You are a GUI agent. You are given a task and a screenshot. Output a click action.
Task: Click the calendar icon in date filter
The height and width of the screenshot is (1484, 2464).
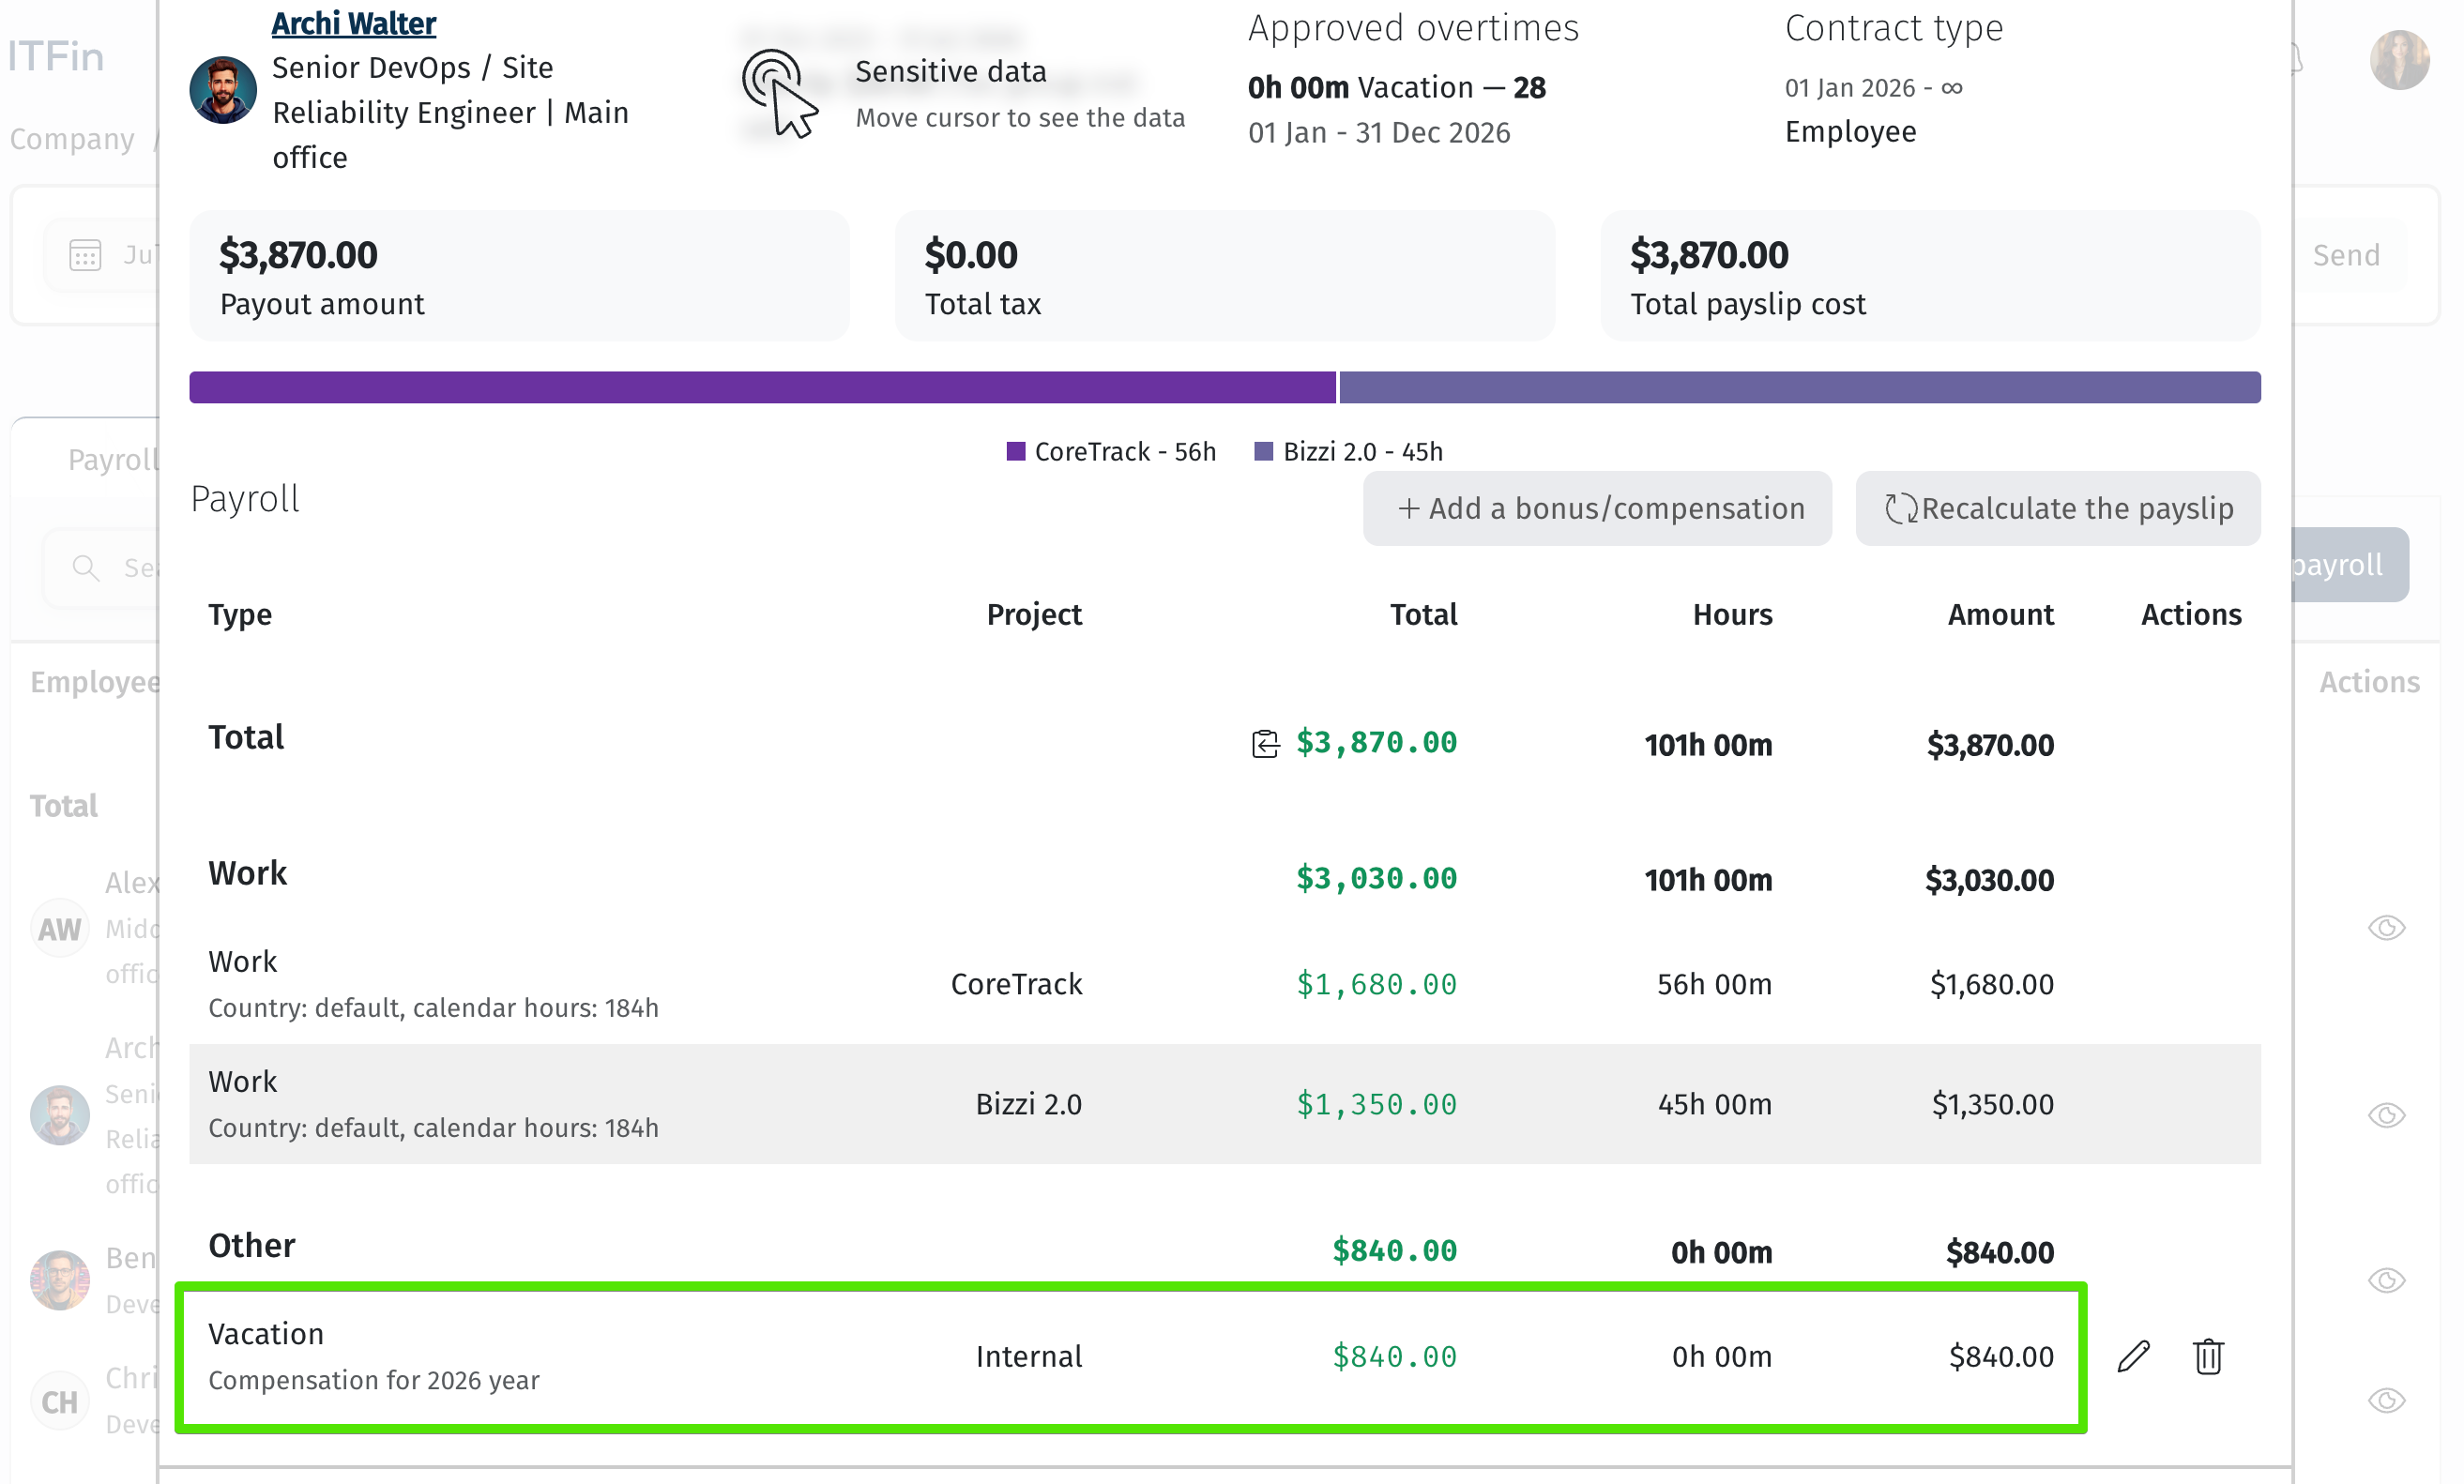point(85,255)
